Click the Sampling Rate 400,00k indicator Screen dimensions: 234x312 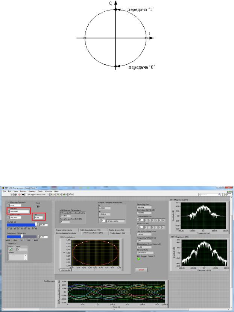144,207
